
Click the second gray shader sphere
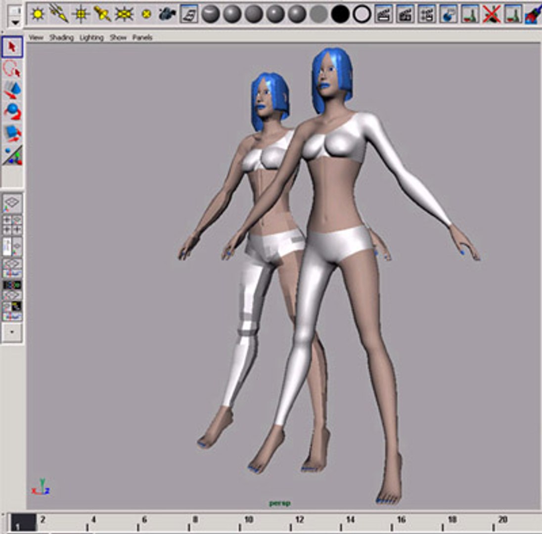click(232, 14)
